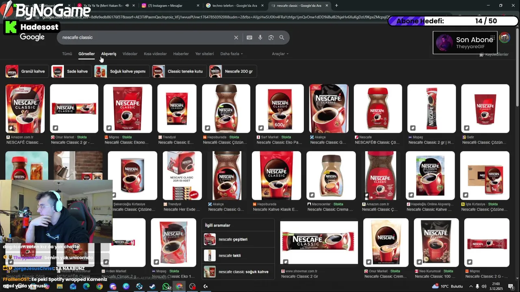The width and height of the screenshot is (520, 292).
Task: Open the volume control in system tray
Action: click(484, 286)
